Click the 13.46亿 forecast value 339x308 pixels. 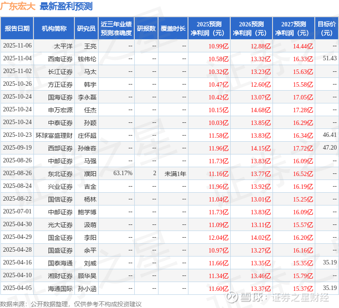(261, 275)
